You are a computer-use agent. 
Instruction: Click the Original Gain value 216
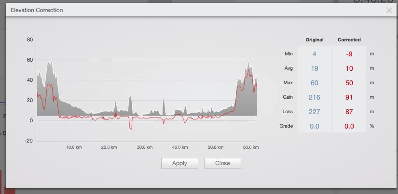click(314, 97)
